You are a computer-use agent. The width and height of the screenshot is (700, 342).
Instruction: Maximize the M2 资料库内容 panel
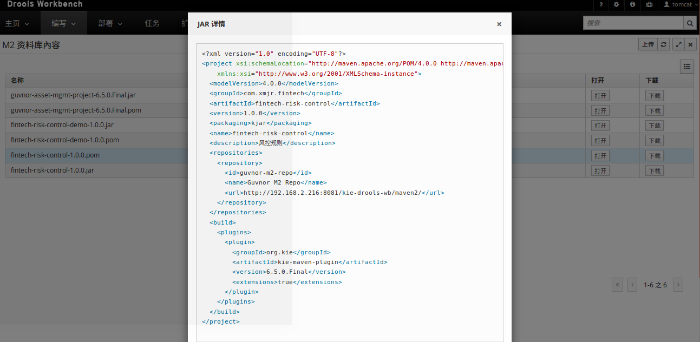click(x=678, y=44)
